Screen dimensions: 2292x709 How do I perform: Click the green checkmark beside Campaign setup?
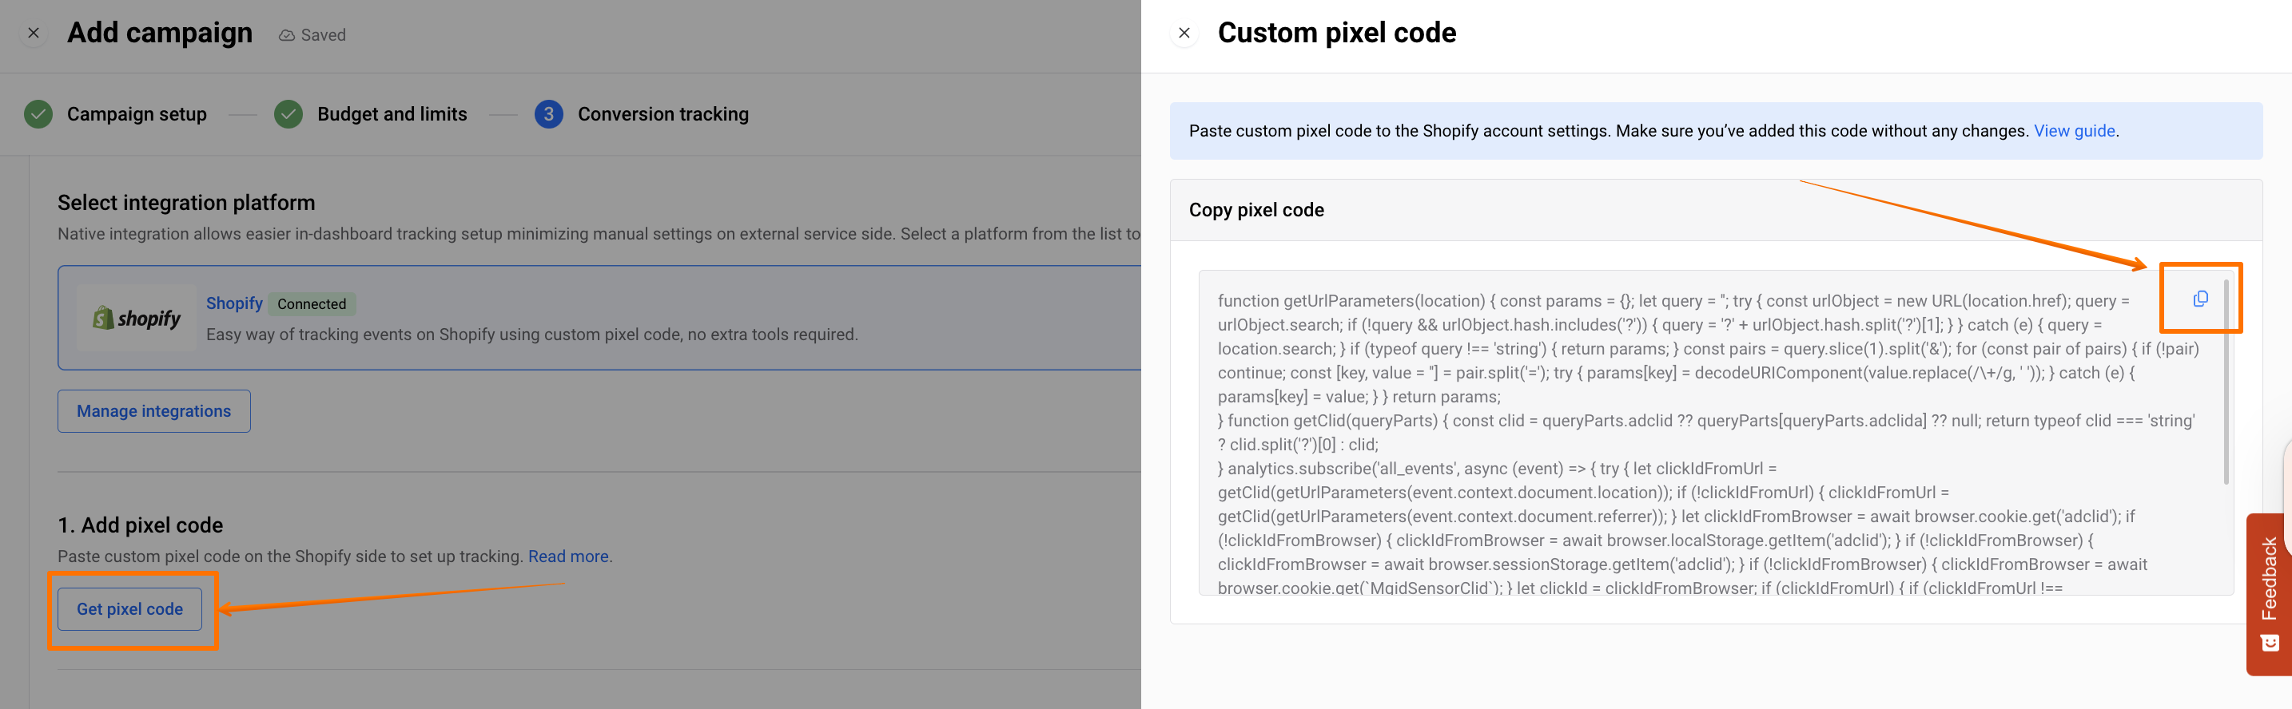click(x=38, y=113)
